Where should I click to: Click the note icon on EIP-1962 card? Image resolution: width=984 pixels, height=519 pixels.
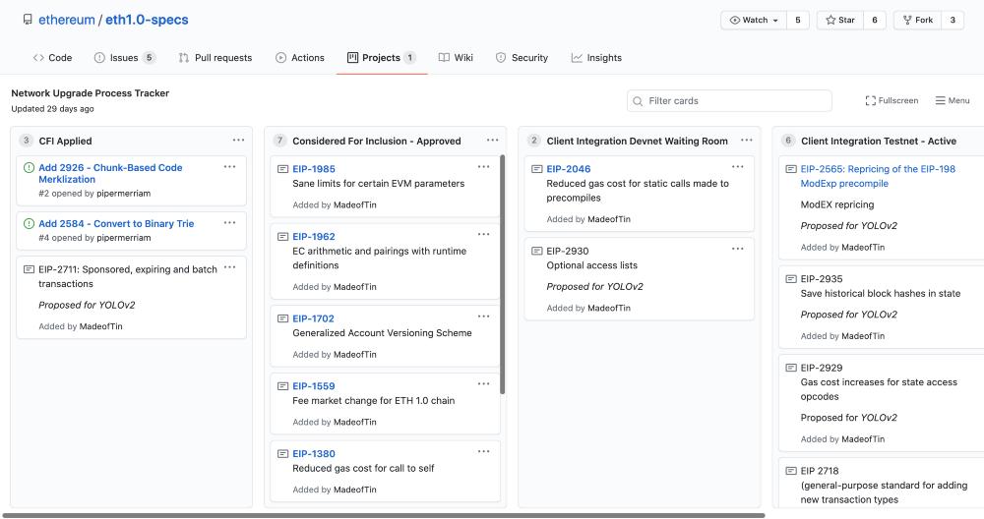283,237
